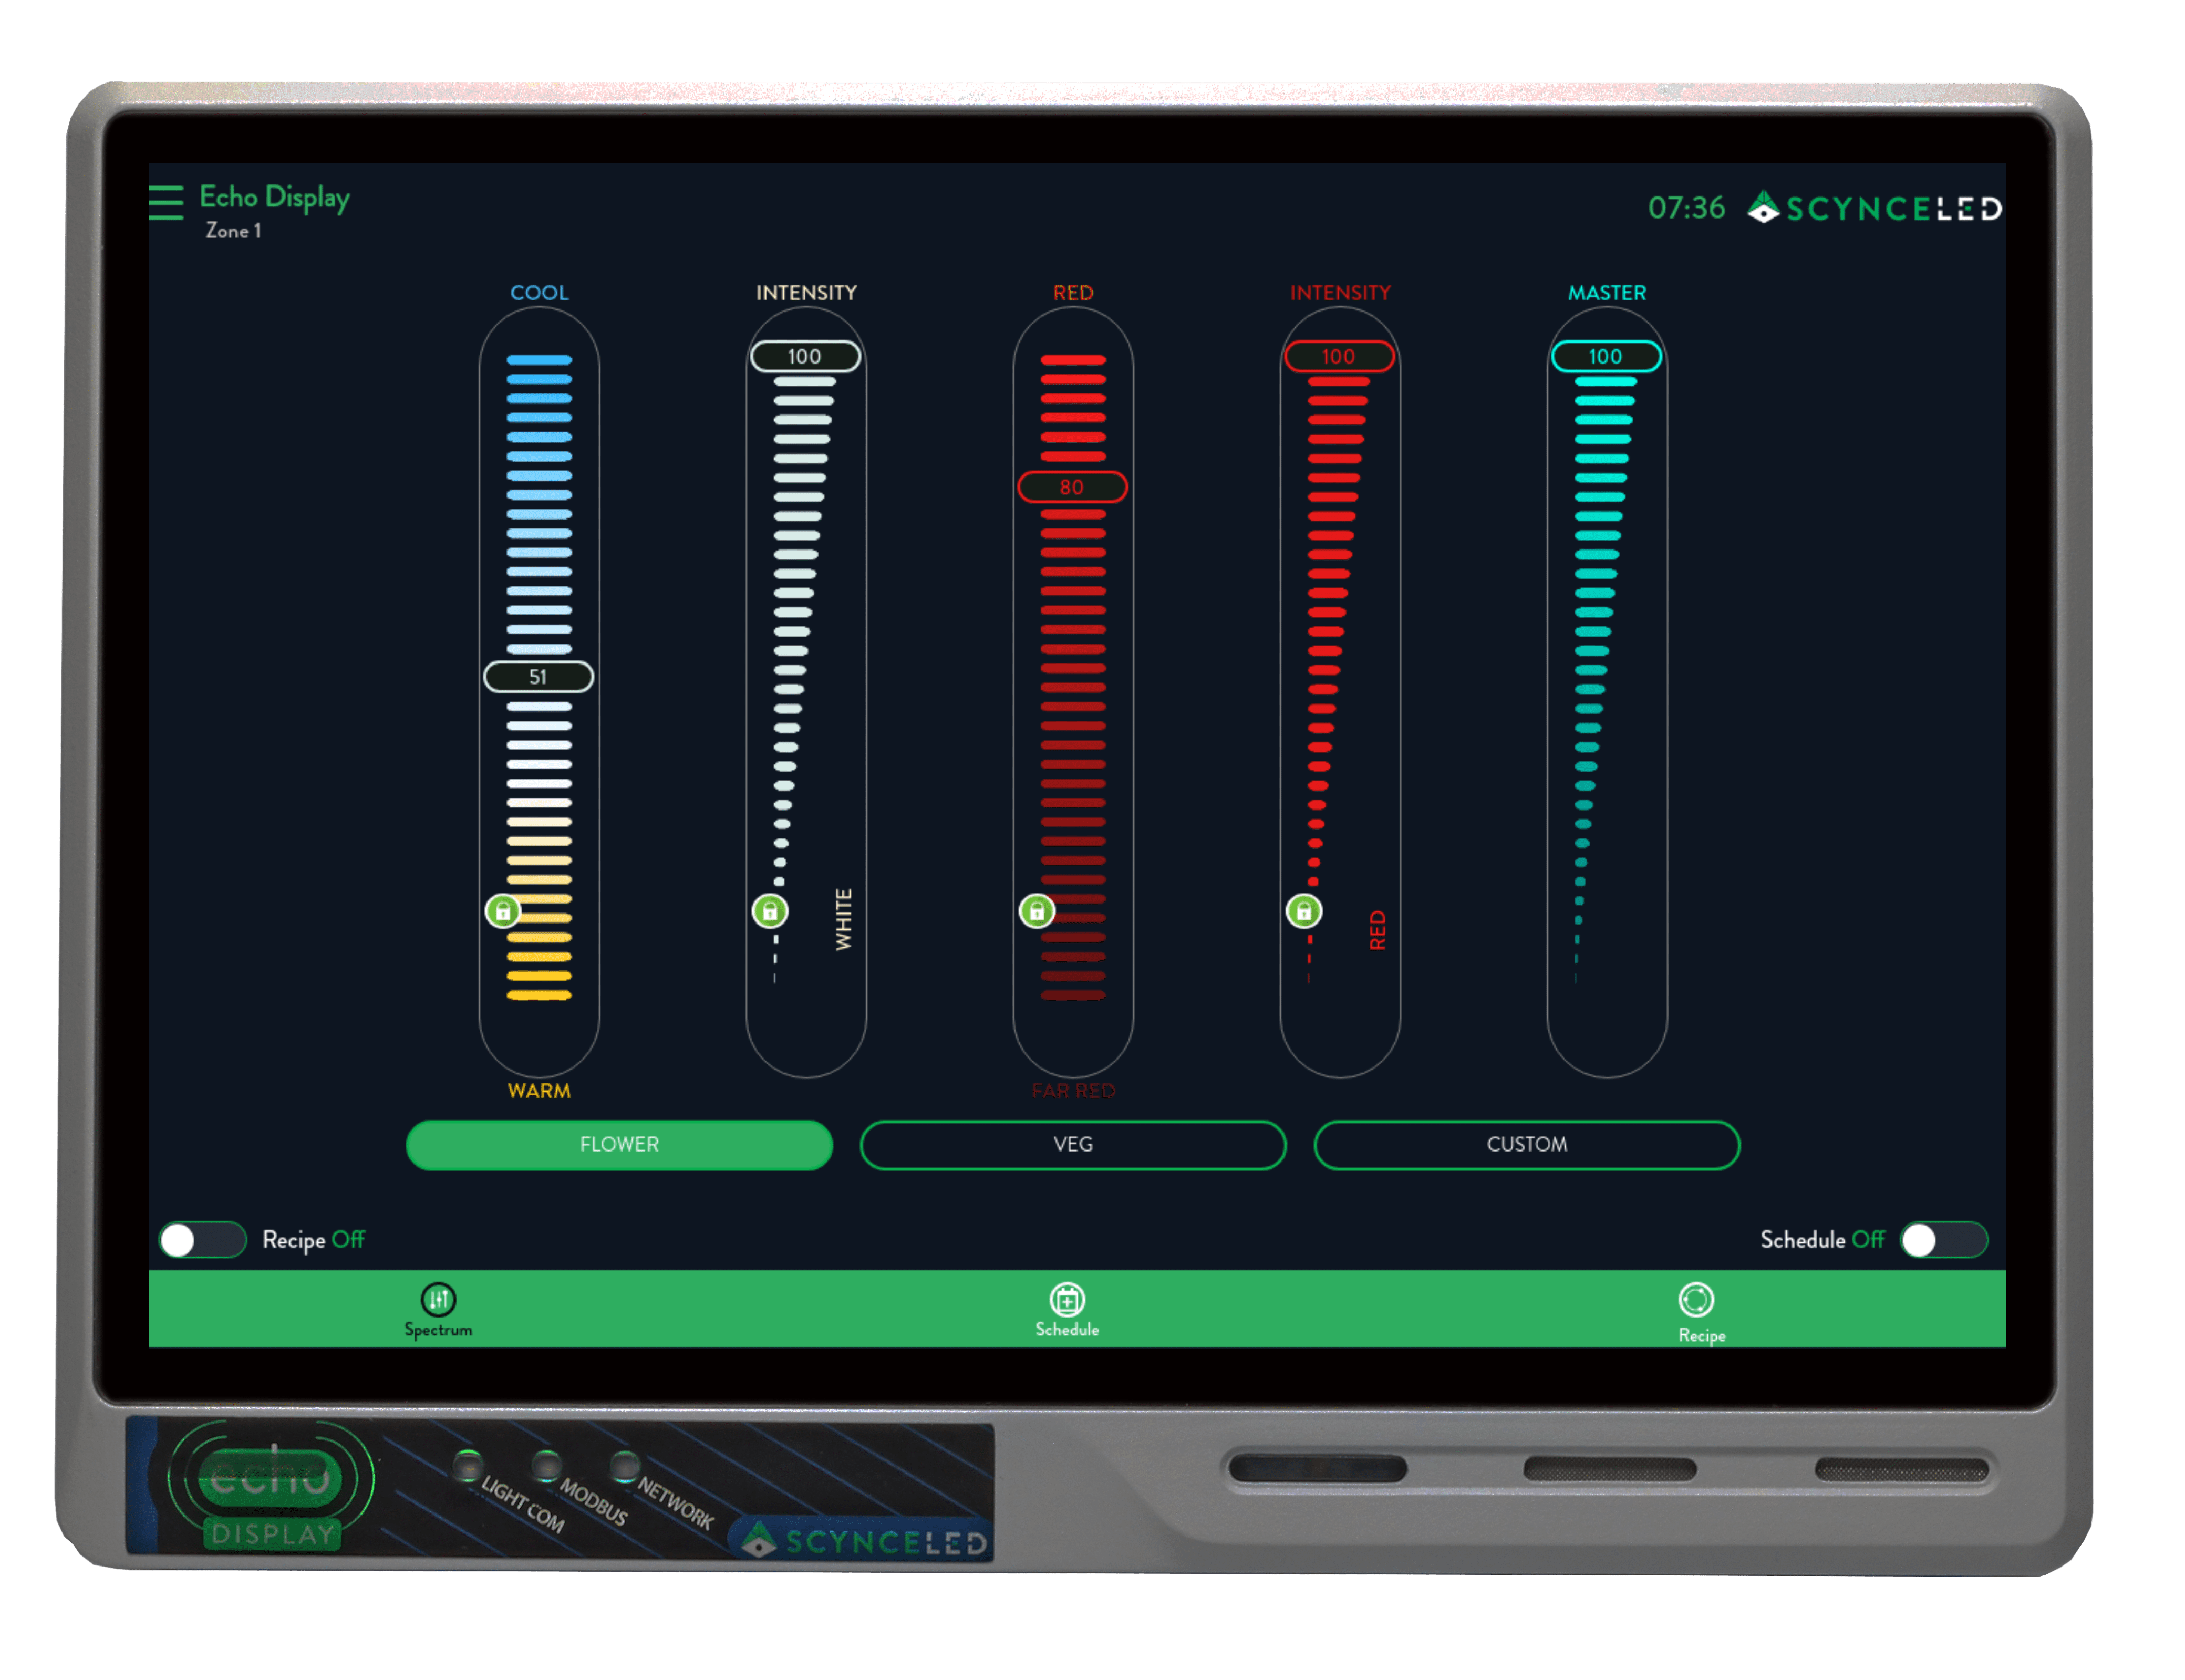Viewport: 2185px width, 1680px height.
Task: Click the Master slider handle at 100
Action: click(x=1606, y=356)
